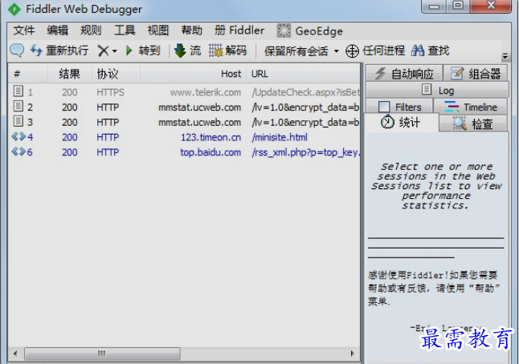Toggle the 流 streaming mode button
This screenshot has width=519, height=364.
[188, 51]
